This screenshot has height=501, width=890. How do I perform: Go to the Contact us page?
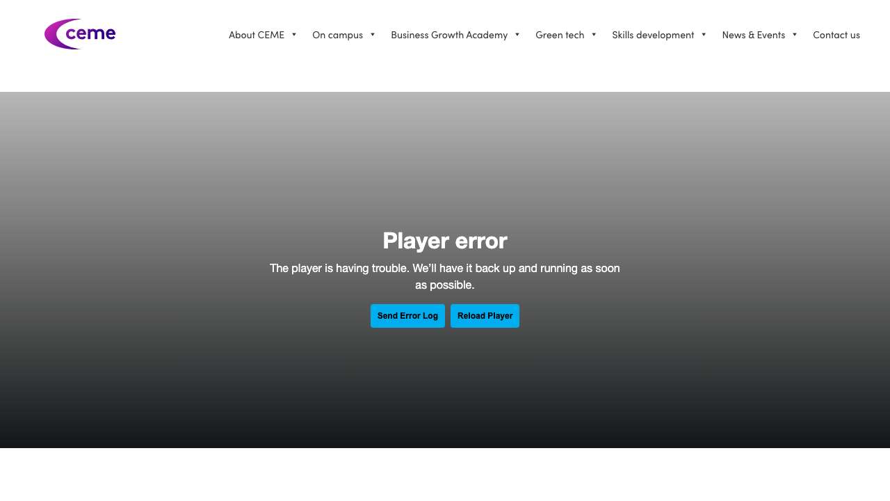[x=836, y=35]
